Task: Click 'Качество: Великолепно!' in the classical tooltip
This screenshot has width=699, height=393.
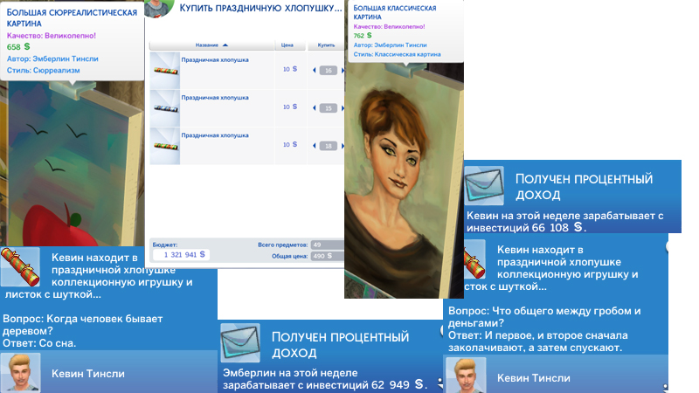Action: coord(389,27)
